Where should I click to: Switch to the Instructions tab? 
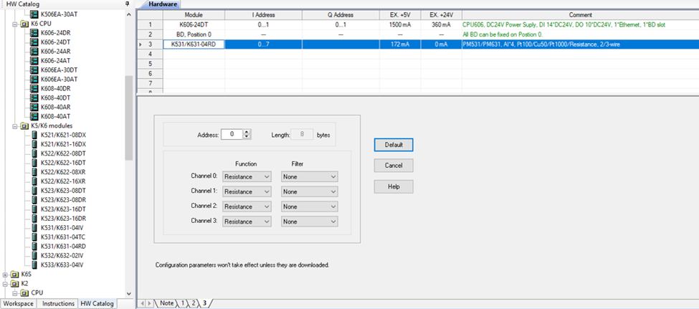[x=58, y=304]
